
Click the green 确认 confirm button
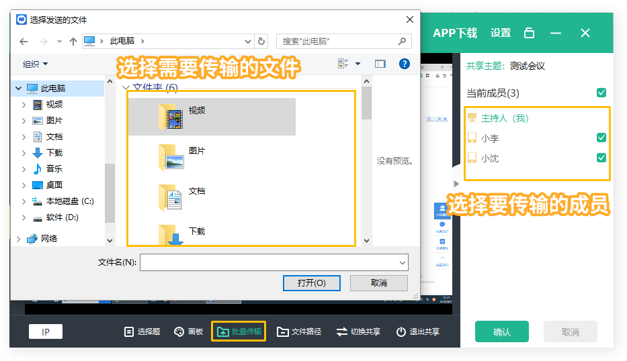pyautogui.click(x=501, y=331)
